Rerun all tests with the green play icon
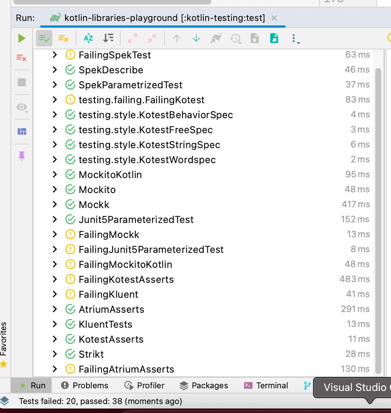 (21, 38)
